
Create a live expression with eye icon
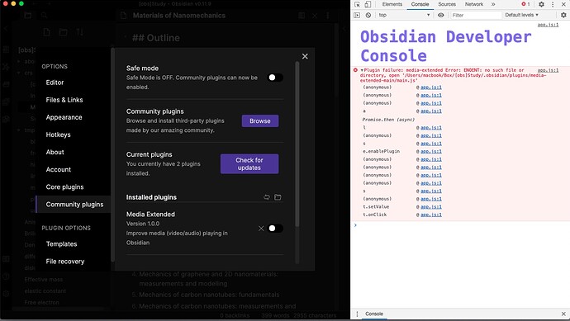[x=441, y=15]
